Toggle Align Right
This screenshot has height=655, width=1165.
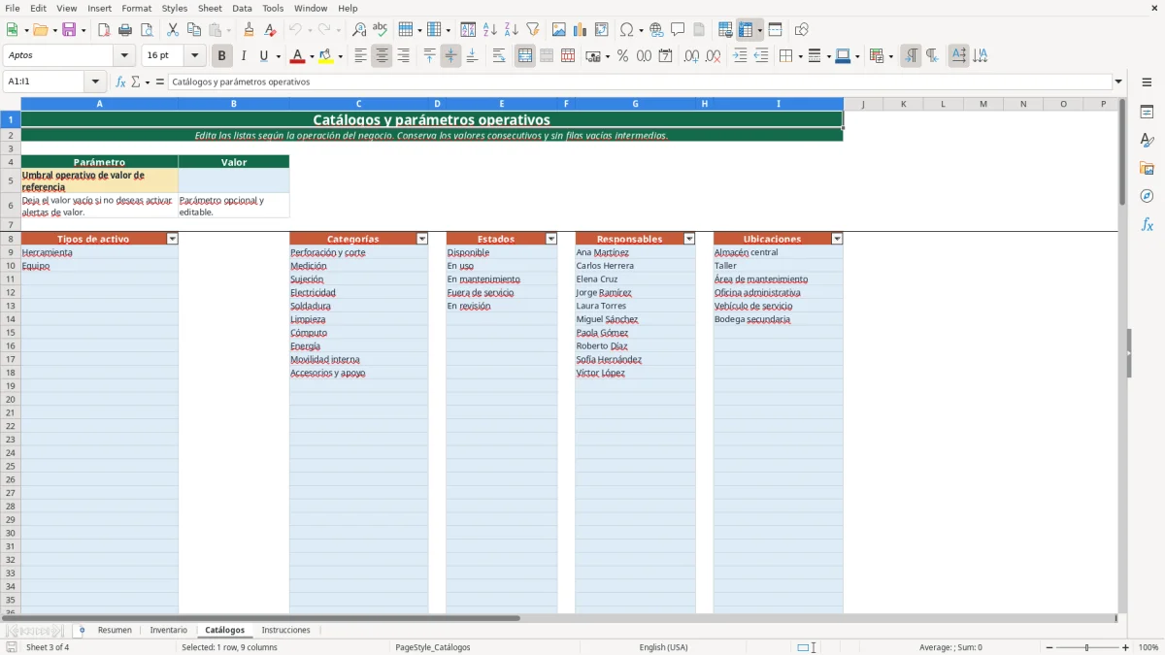403,56
